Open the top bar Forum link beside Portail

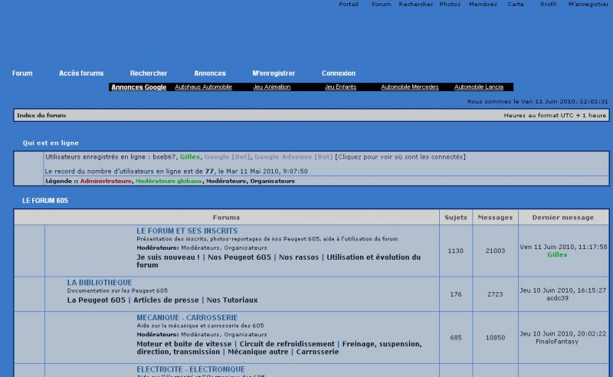[x=381, y=5]
